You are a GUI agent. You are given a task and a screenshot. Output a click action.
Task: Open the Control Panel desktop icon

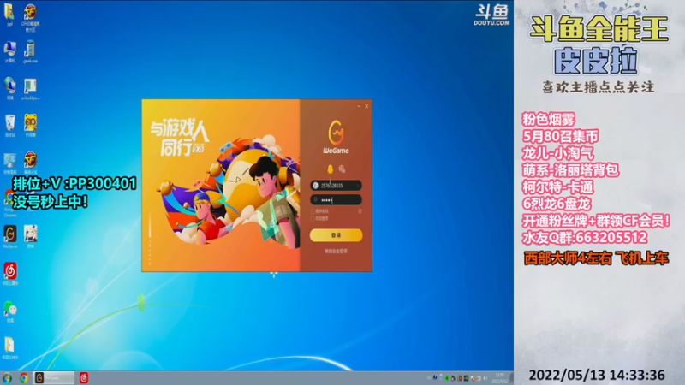[x=9, y=163]
